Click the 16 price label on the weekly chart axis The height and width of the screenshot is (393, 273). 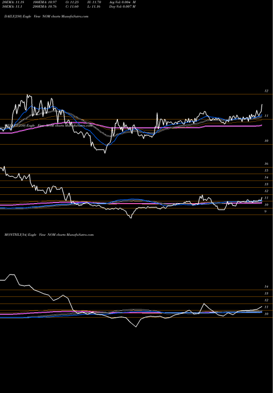[266, 164]
